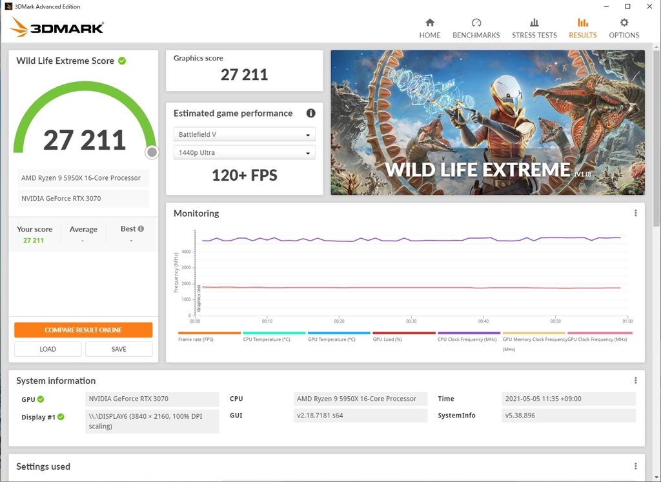Viewport: 661px width, 482px height.
Task: Open the OPTIONS tab label
Action: point(624,35)
